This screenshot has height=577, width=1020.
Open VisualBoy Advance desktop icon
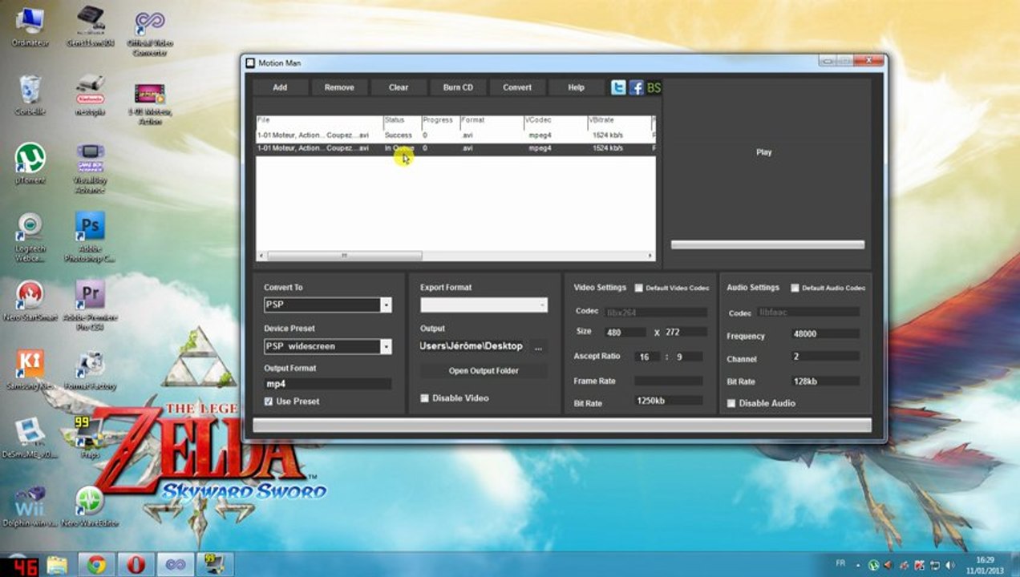click(90, 167)
